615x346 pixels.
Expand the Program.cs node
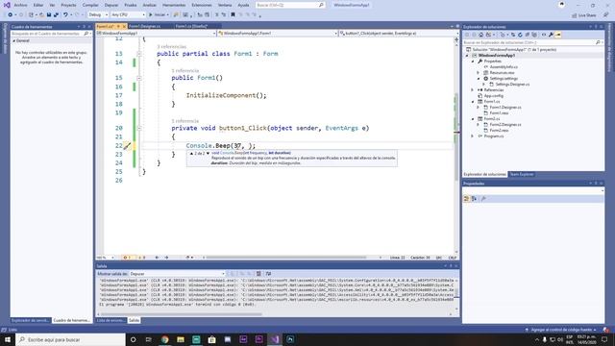[x=473, y=136]
